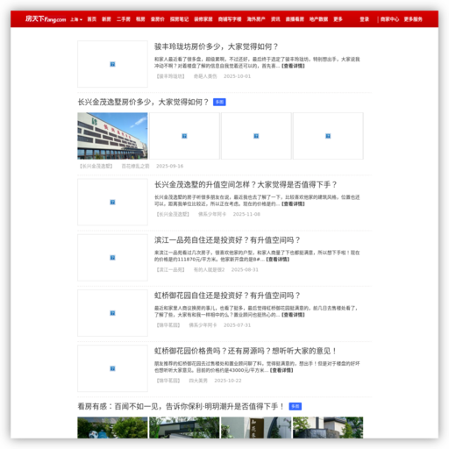The image size is (449, 449).
Task: Open the 查房价 navigation item
Action: [158, 19]
